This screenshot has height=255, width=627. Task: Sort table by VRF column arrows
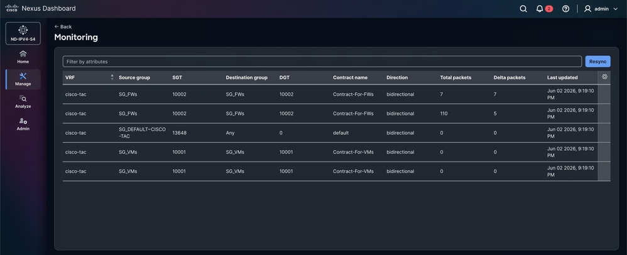[112, 77]
